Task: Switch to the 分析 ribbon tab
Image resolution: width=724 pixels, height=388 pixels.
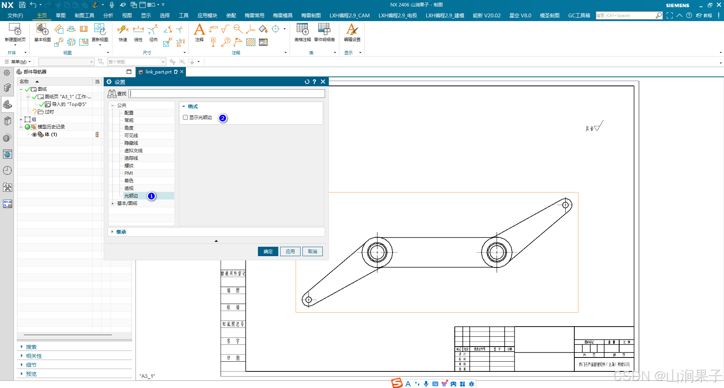Action: [108, 15]
